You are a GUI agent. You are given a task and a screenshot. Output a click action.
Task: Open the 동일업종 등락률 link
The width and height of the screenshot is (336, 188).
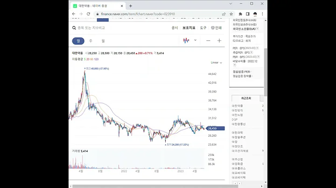pos(242,76)
